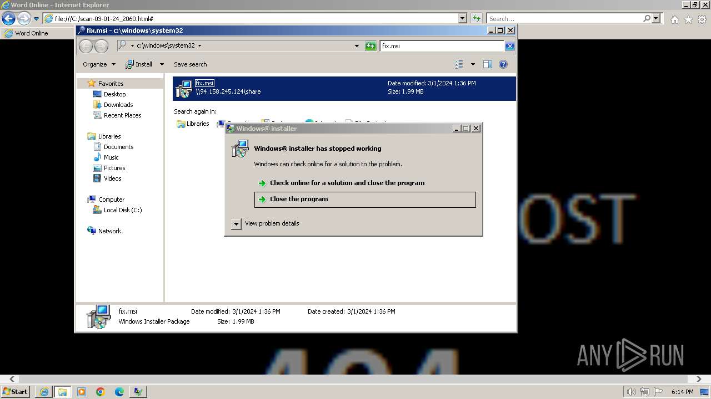Select Libraries in the navigation tree
Viewport: 711px width, 399px height.
pos(109,136)
